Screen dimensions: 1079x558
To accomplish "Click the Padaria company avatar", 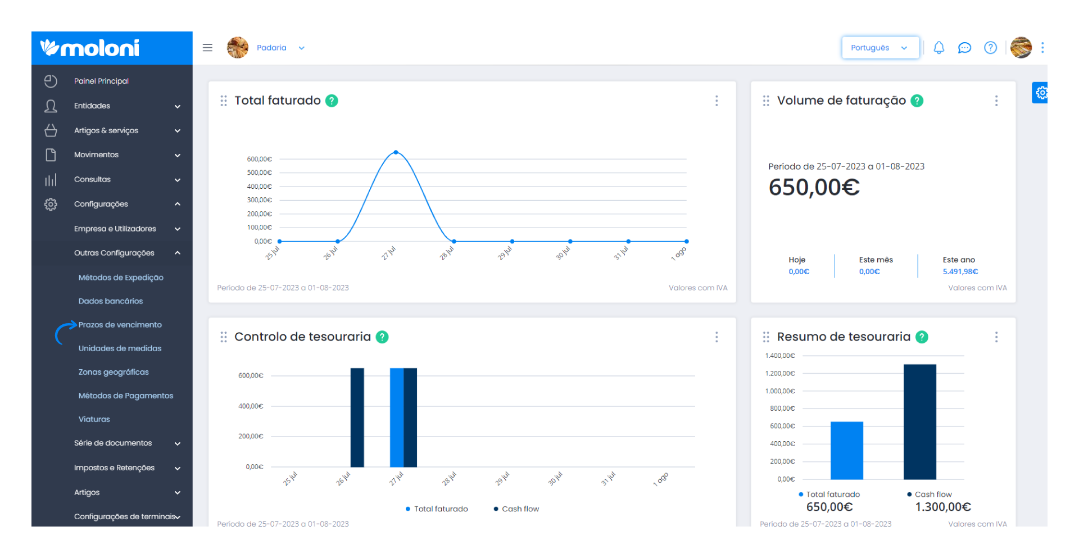I will tap(238, 48).
